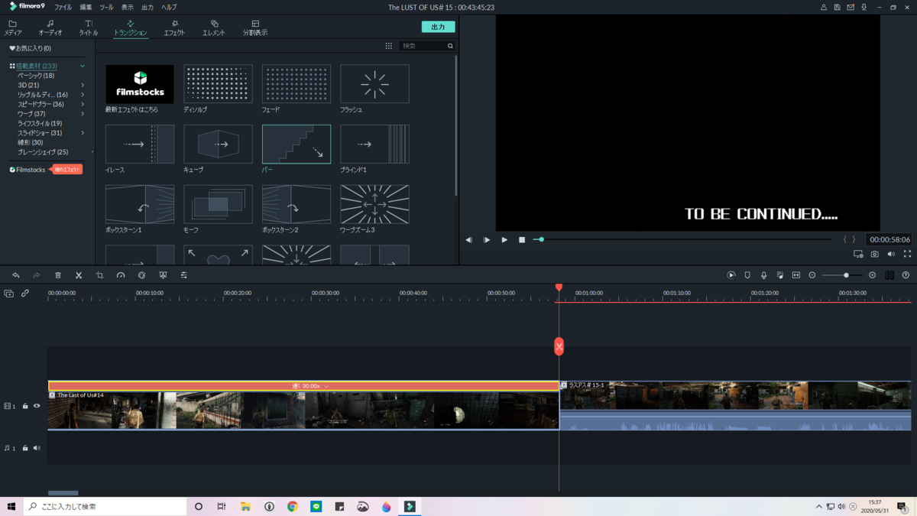Click the red playhead scissors marker

[559, 346]
